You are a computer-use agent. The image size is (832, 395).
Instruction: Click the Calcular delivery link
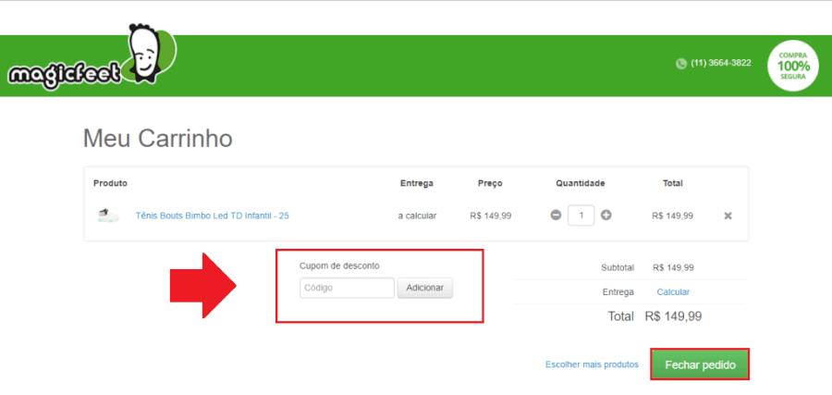tap(673, 292)
